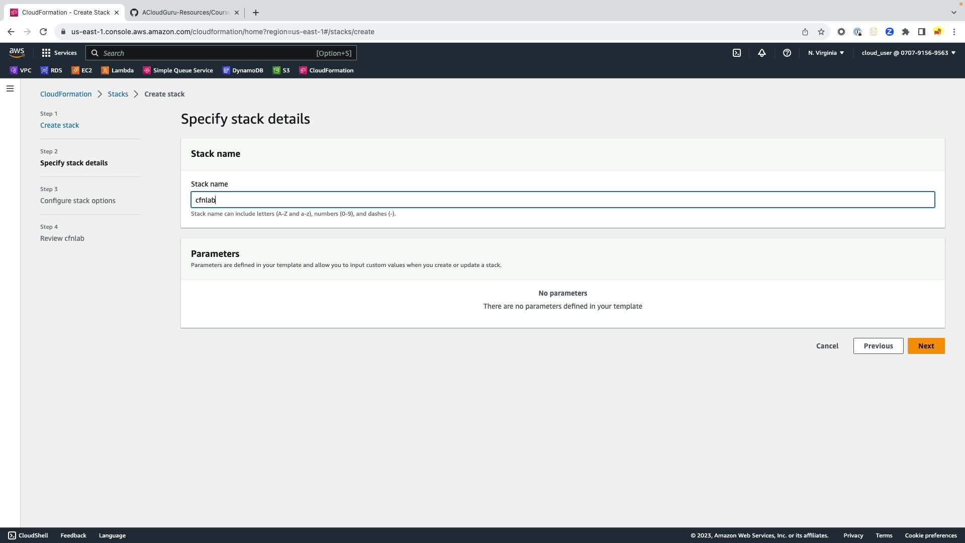Open the Services grid menu

pos(59,53)
